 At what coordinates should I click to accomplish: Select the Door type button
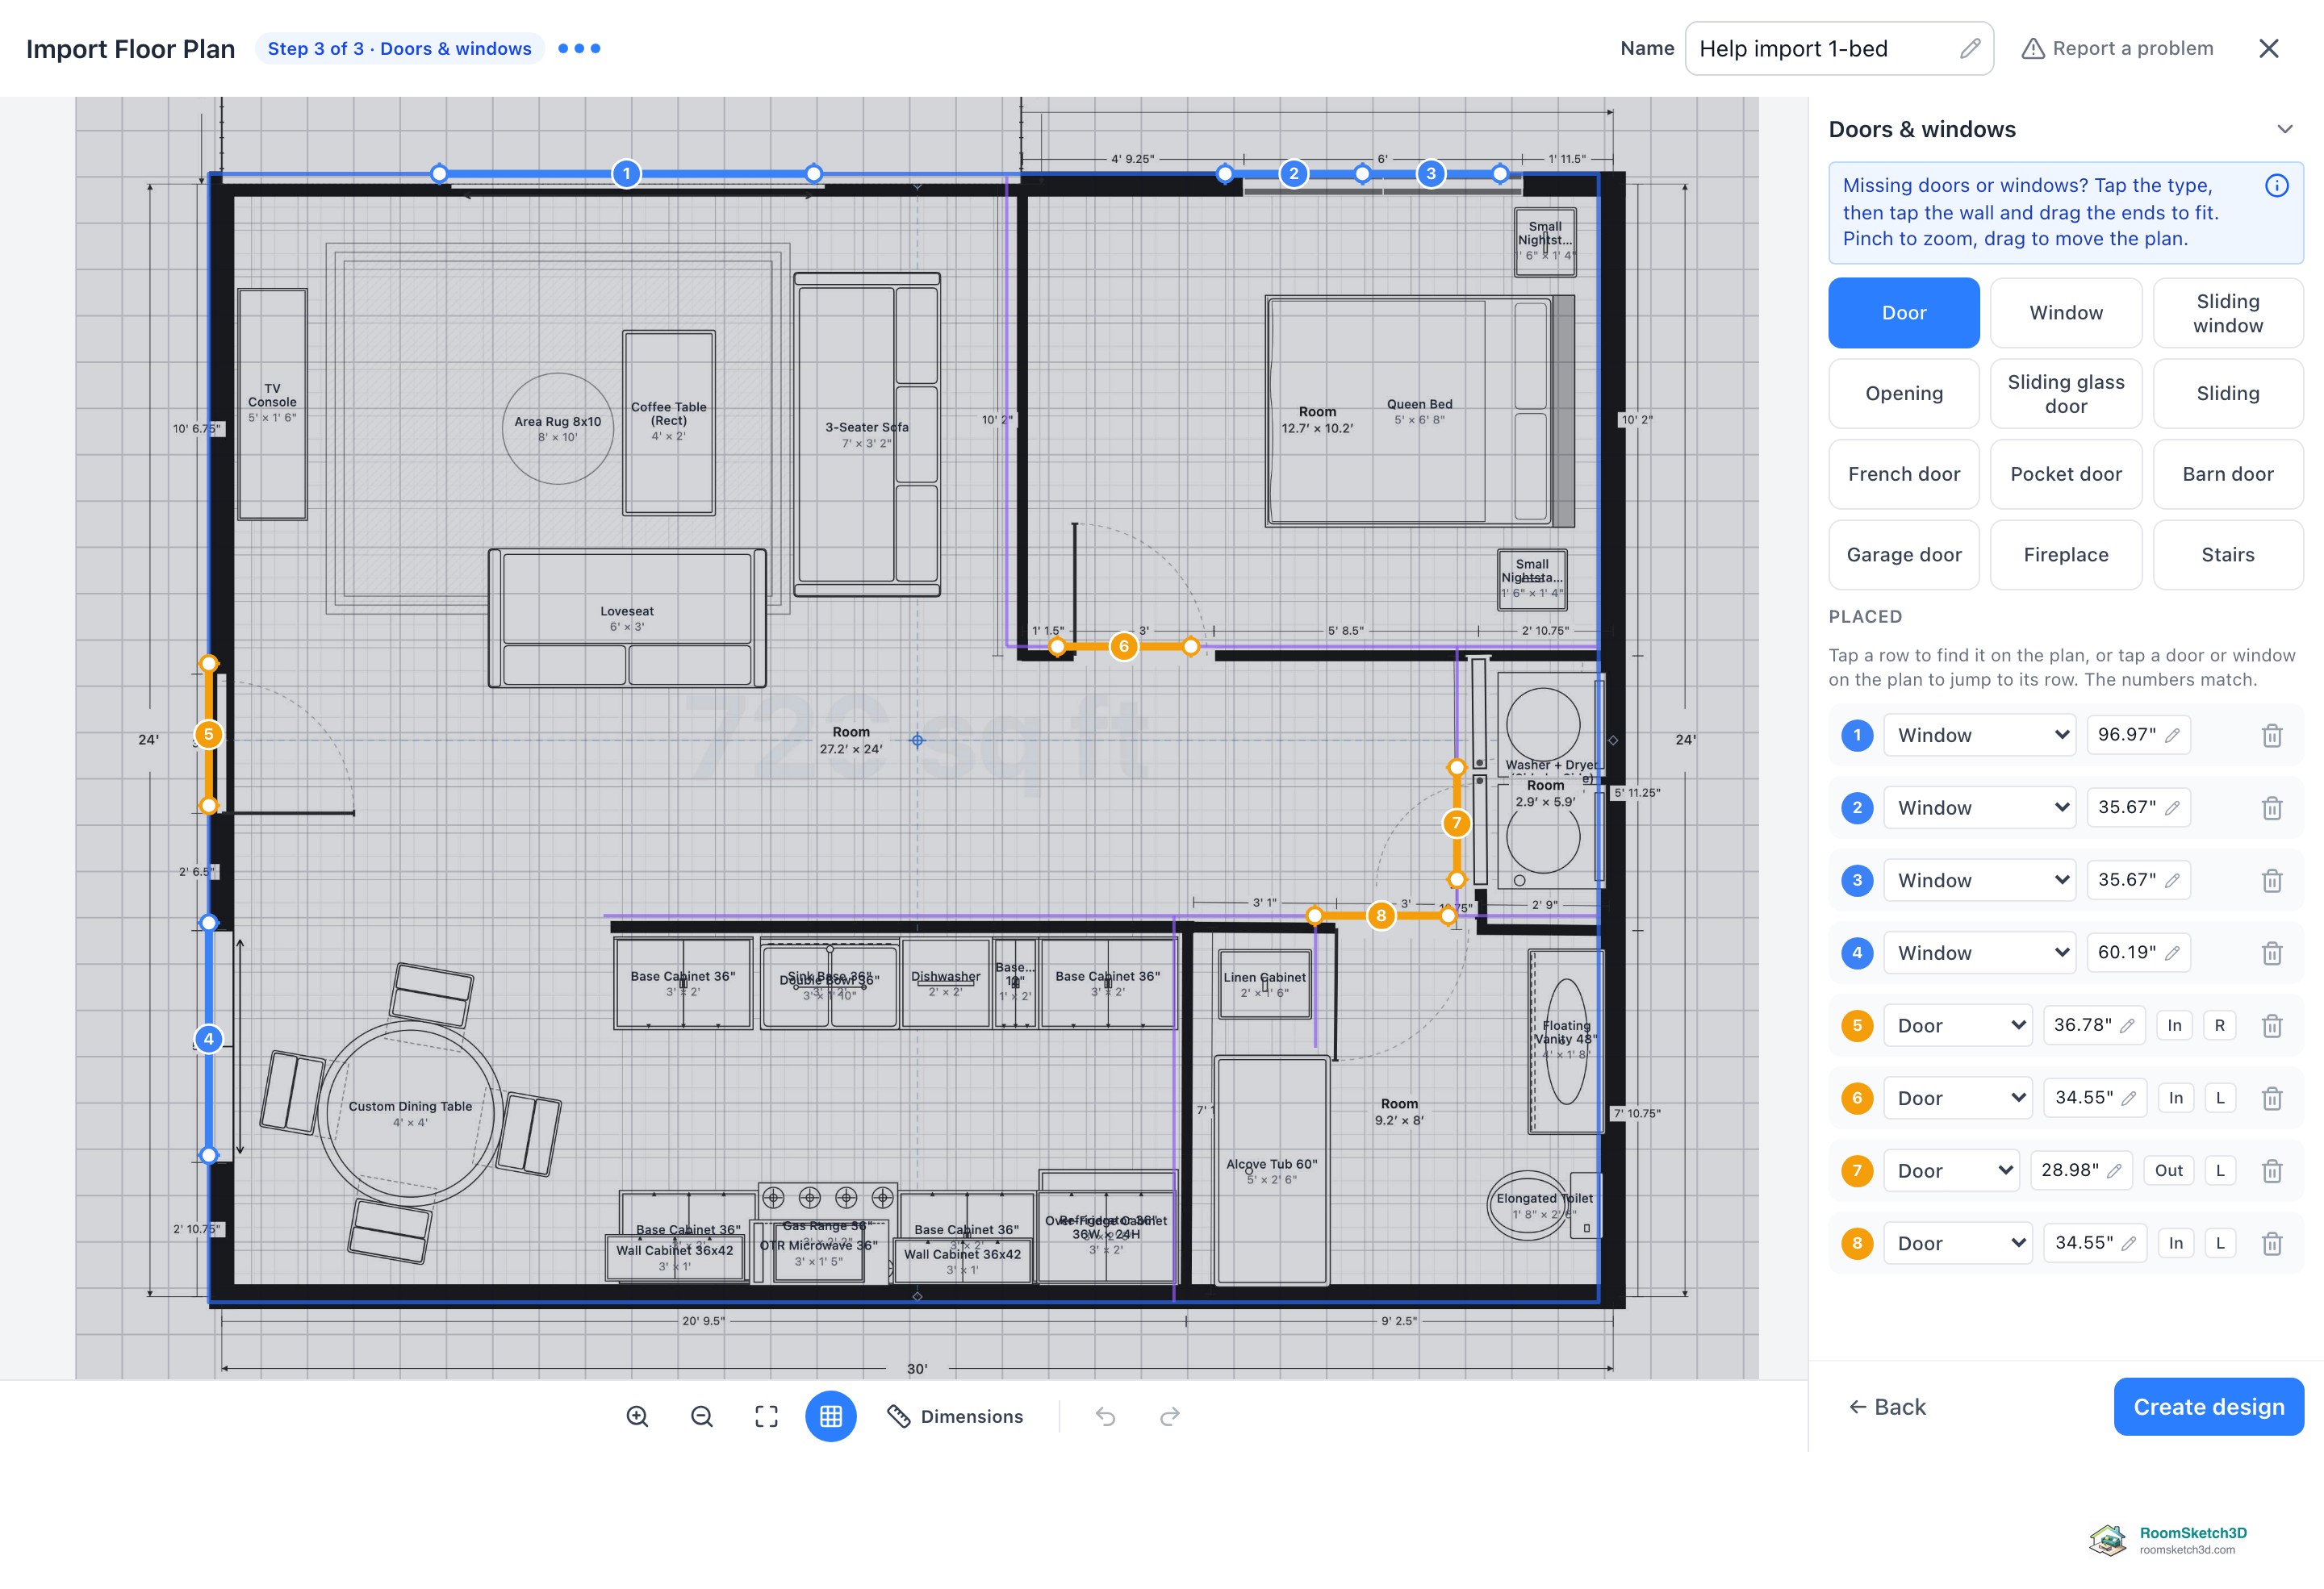tap(1903, 313)
